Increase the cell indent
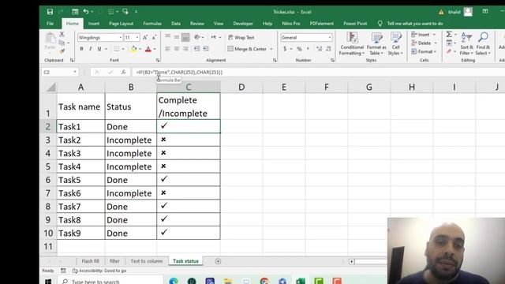The image size is (505, 284). (x=206, y=49)
